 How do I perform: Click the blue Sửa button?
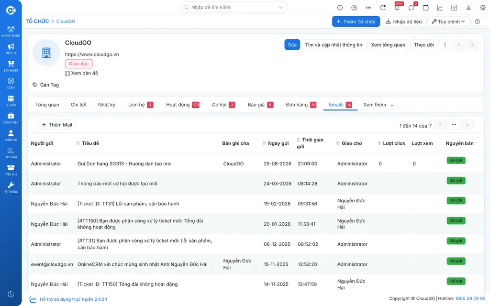(292, 44)
